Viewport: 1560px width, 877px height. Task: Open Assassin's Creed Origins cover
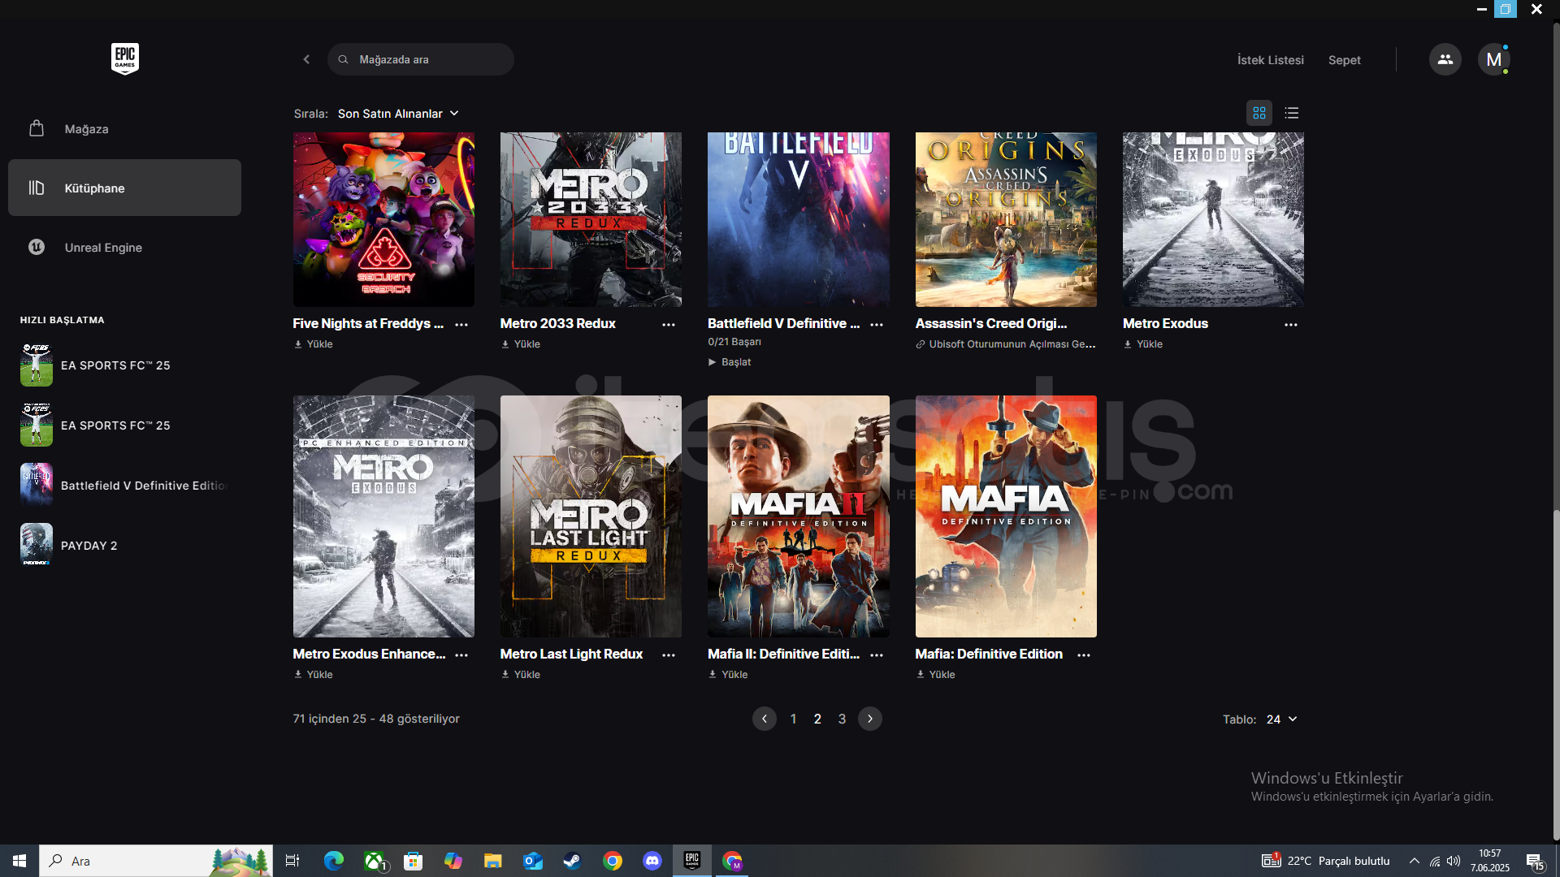click(1006, 219)
